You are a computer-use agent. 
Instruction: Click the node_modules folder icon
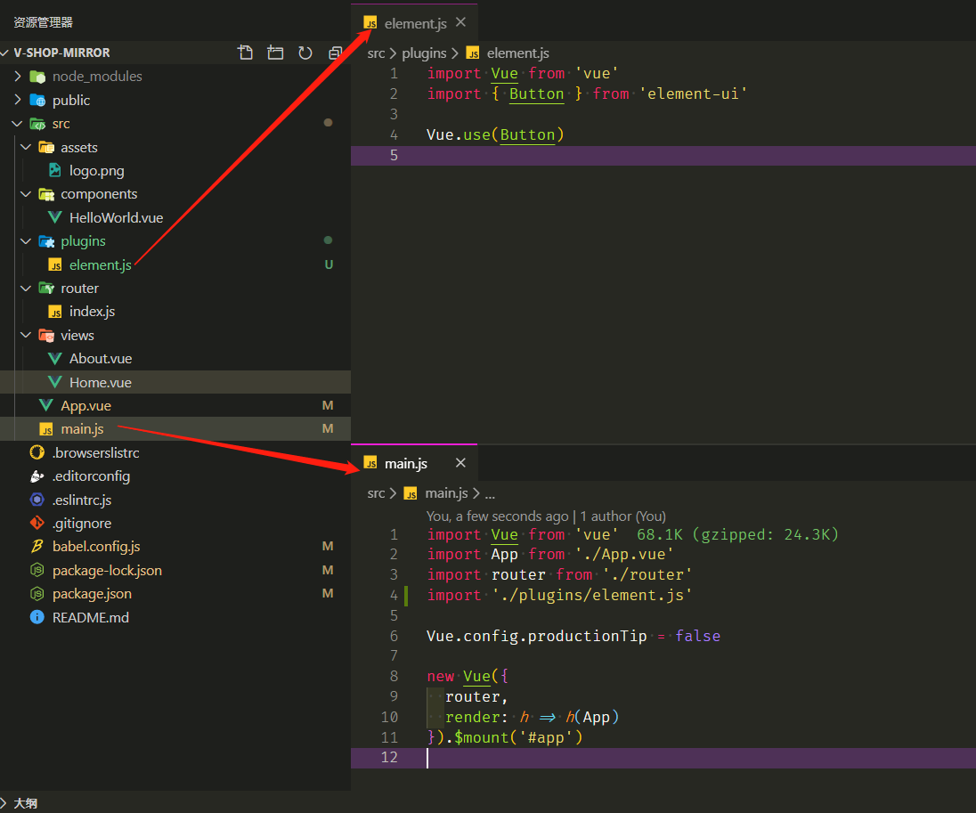(x=37, y=77)
